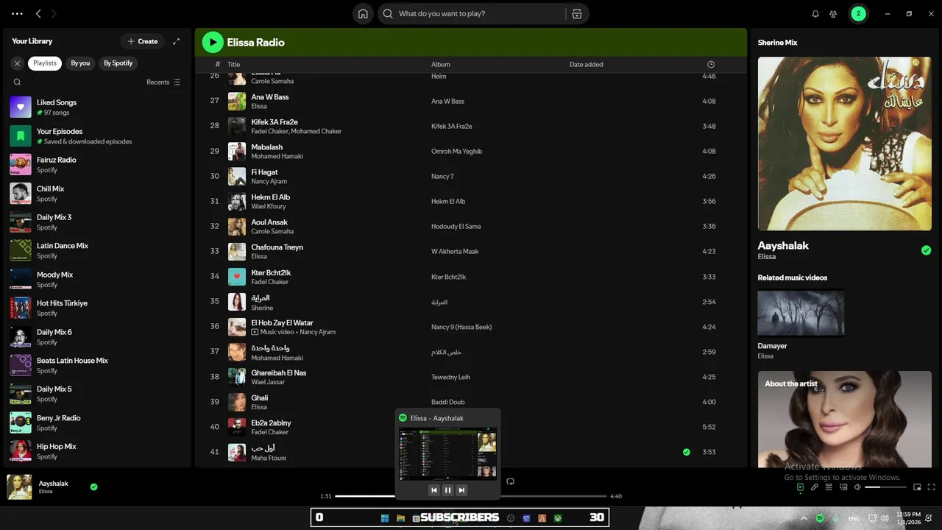Open Xbox app on taskbar

(559, 518)
